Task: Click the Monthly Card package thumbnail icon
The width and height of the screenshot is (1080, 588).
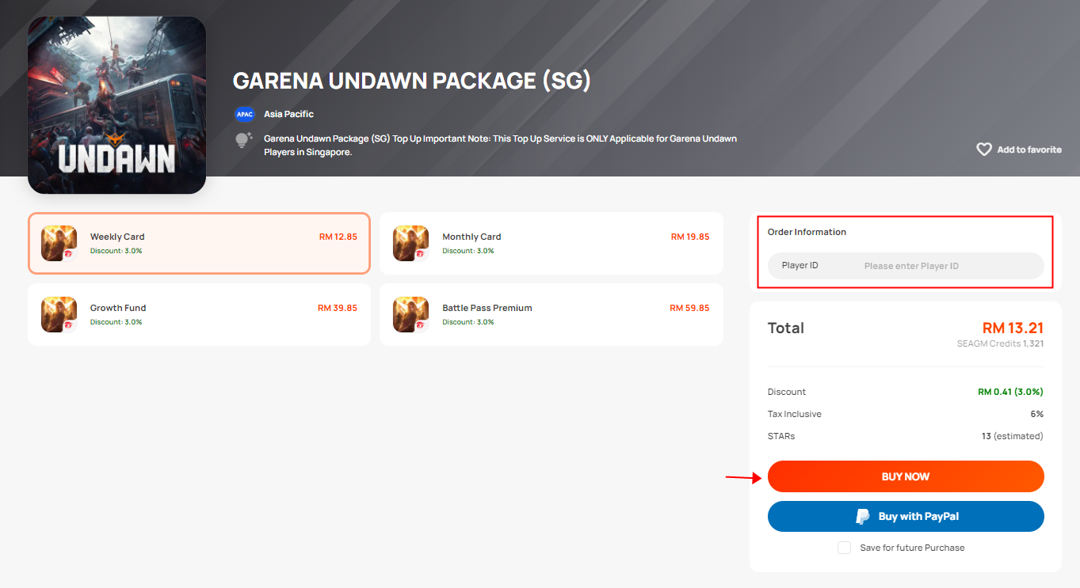Action: (410, 243)
